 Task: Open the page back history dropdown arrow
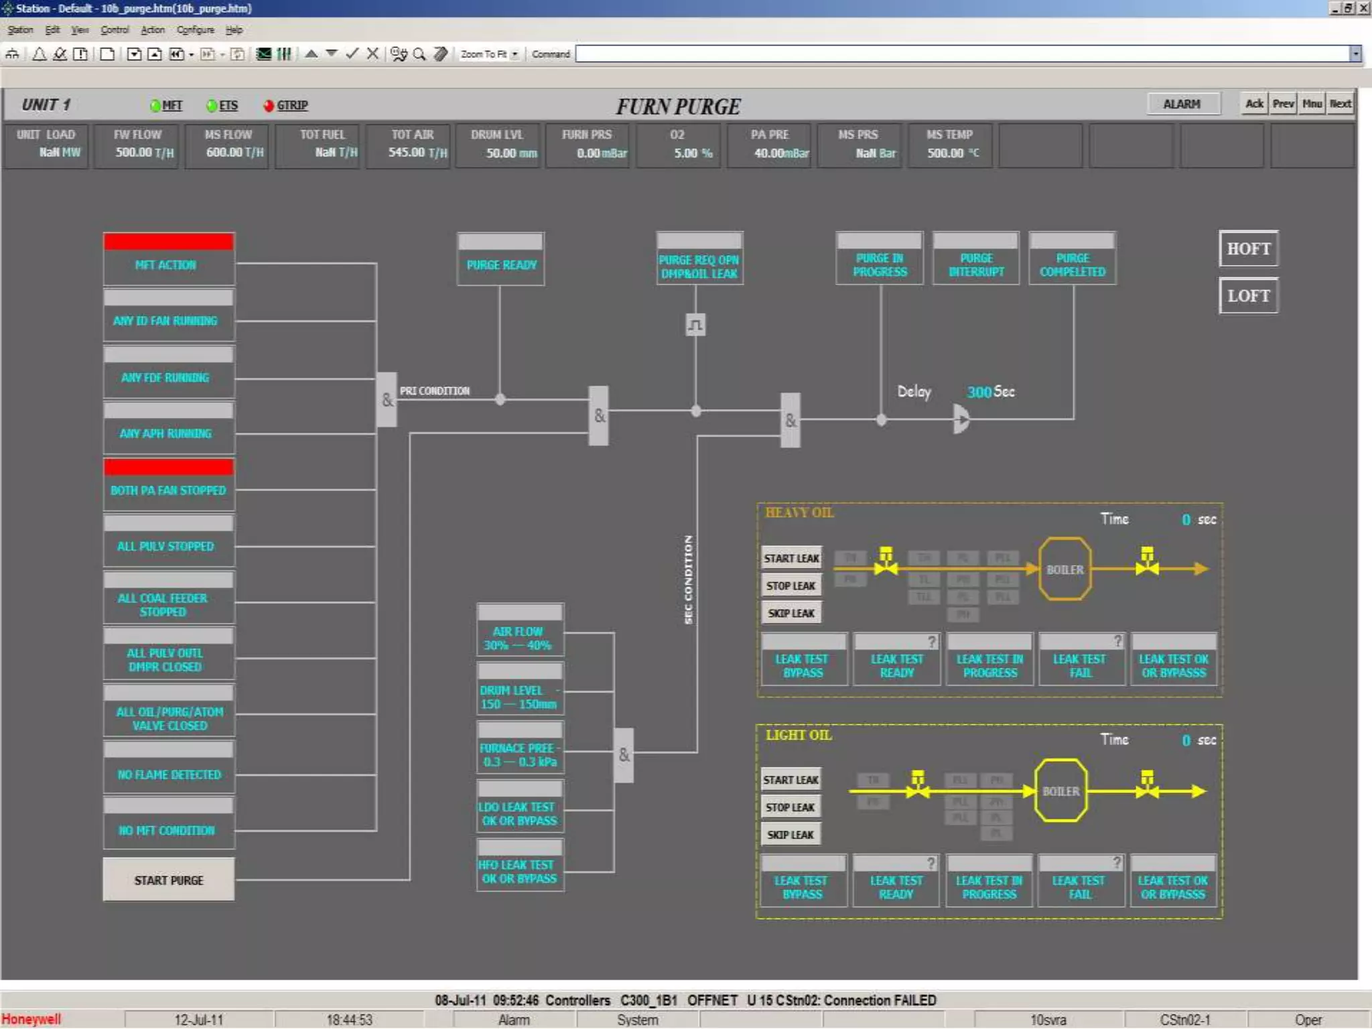[x=191, y=55]
